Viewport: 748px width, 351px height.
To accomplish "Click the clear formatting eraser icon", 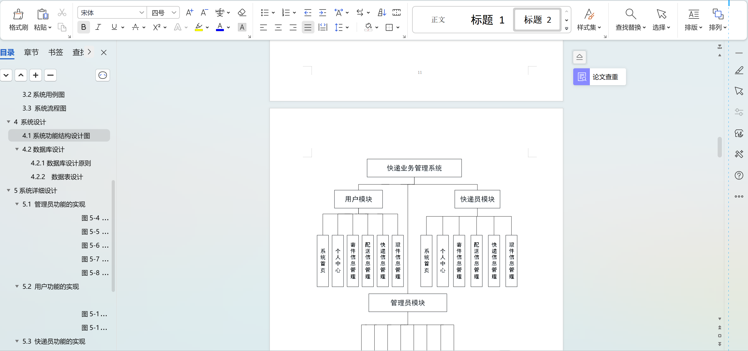I will point(242,12).
